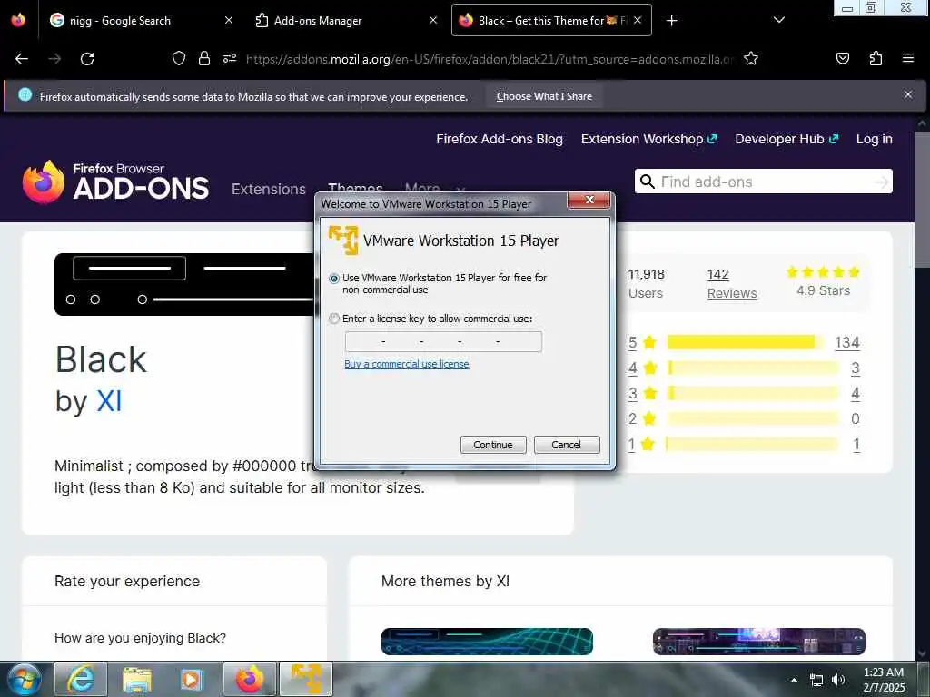Open the tracking protection shield icon
The height and width of the screenshot is (697, 930).
click(179, 58)
